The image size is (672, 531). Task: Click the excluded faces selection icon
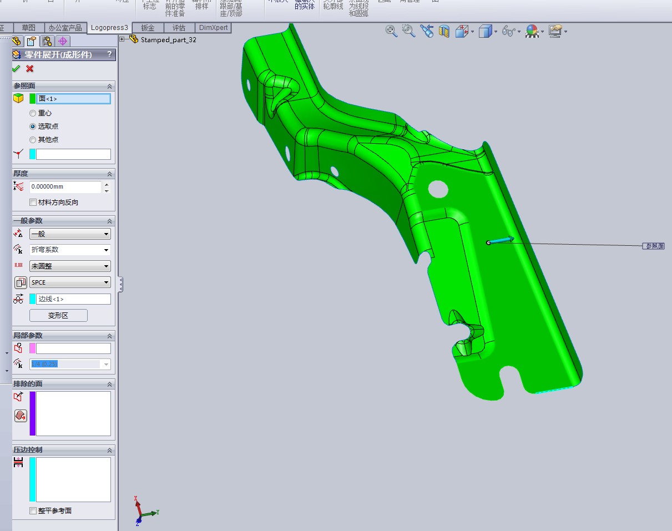[x=18, y=396]
